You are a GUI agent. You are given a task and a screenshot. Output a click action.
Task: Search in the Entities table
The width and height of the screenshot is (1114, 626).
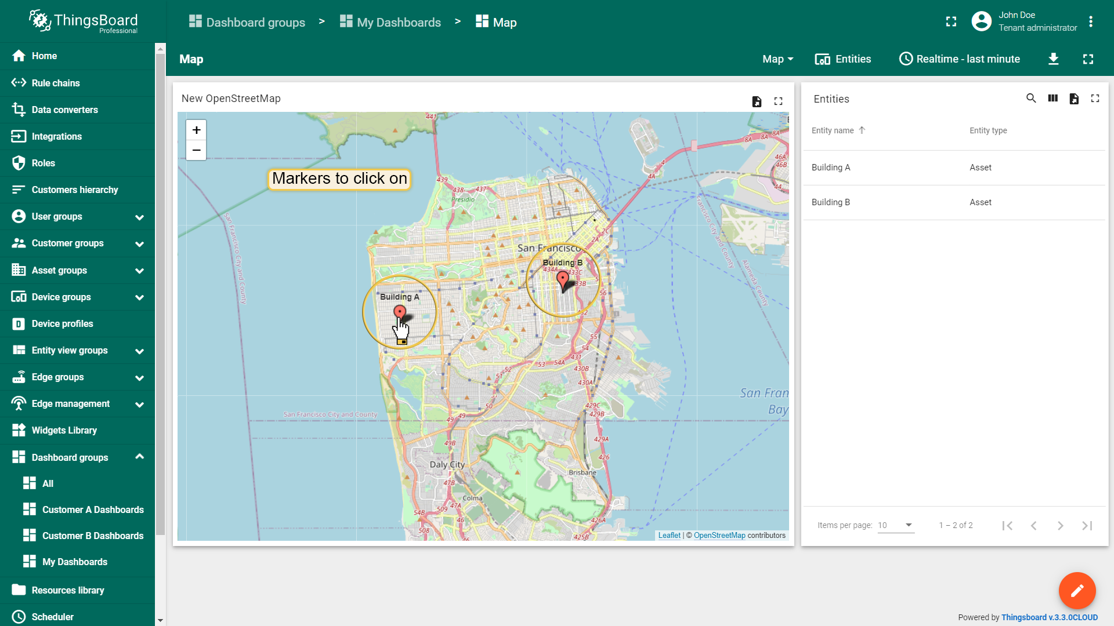point(1031,99)
